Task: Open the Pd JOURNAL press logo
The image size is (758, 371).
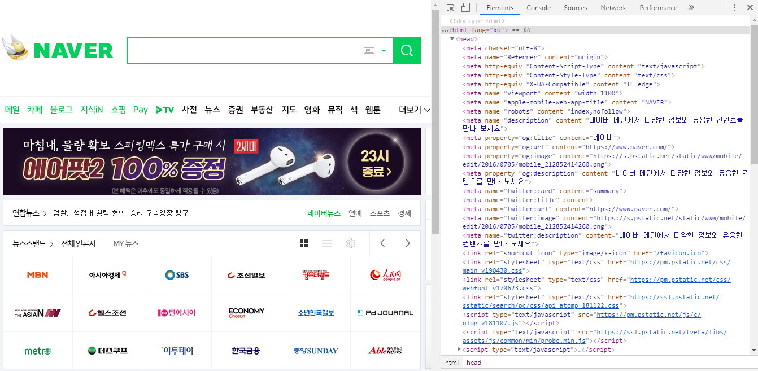Action: coord(385,313)
